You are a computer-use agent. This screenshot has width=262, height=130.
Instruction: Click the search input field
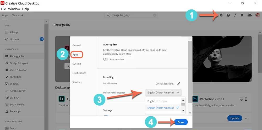(x=131, y=15)
